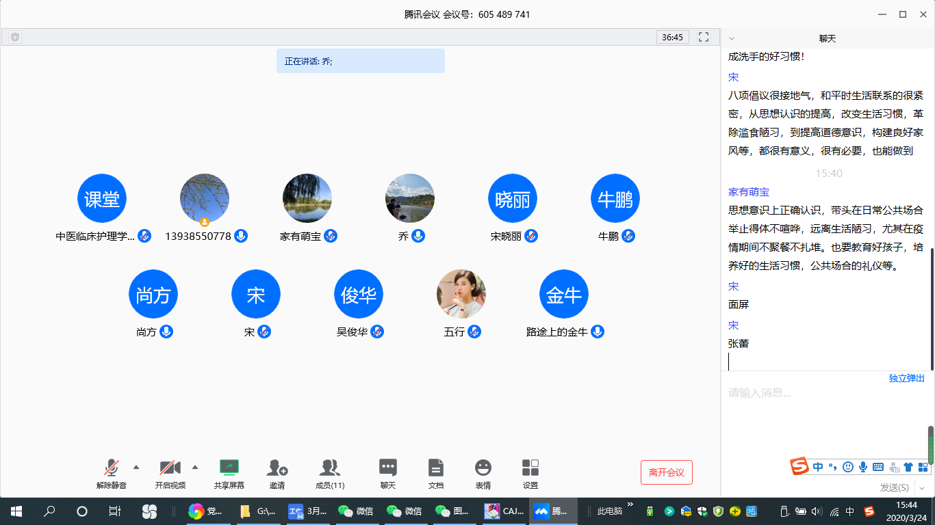Click the shield security icon at top left

tap(15, 37)
